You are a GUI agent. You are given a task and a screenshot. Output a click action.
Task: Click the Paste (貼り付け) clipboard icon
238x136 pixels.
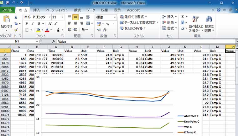pos(6,19)
